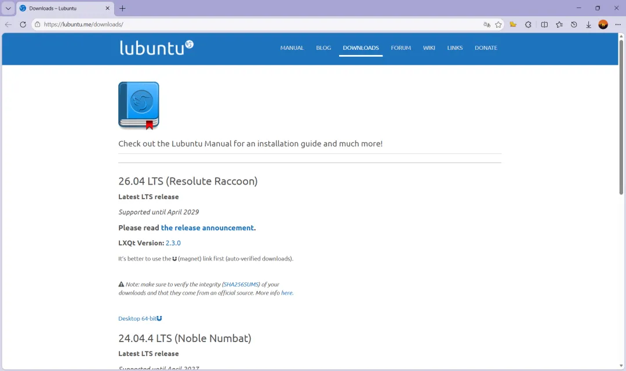Open the translate page icon
The height and width of the screenshot is (371, 626).
pyautogui.click(x=487, y=24)
